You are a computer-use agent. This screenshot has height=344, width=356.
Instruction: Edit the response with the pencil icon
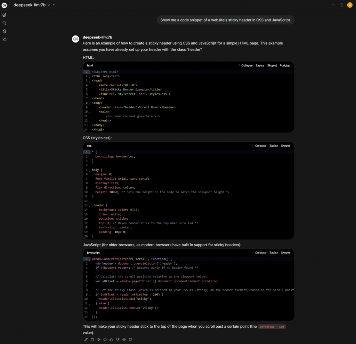pyautogui.click(x=86, y=339)
